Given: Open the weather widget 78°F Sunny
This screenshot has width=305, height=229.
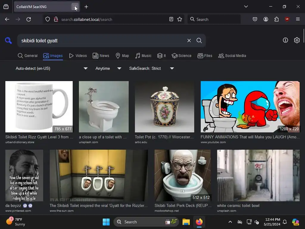Looking at the screenshot, I should click(x=16, y=222).
